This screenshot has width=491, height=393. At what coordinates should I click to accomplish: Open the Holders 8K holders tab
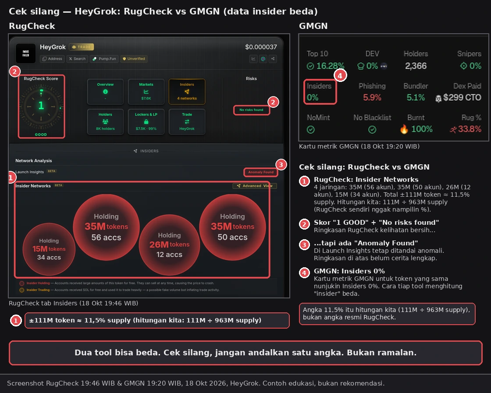(x=105, y=121)
